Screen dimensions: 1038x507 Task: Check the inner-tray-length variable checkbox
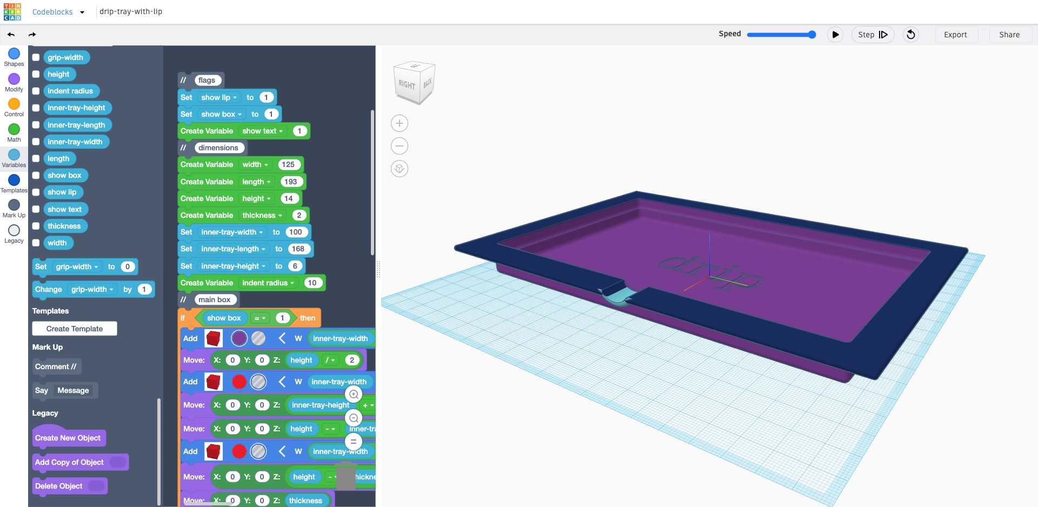36,125
